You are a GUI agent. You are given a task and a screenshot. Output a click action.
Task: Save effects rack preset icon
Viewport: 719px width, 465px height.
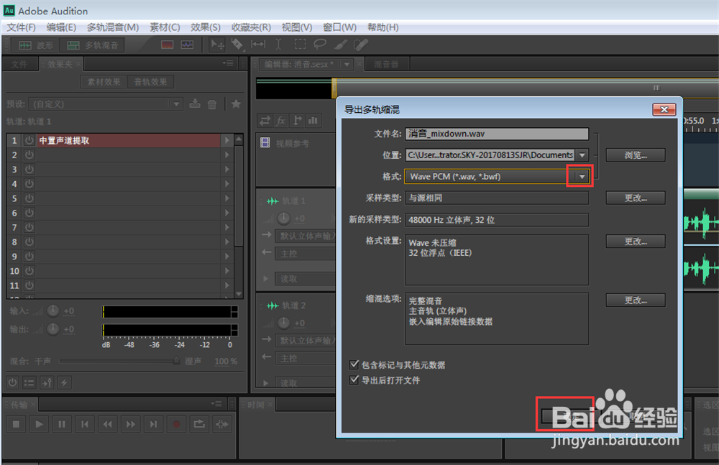point(195,103)
